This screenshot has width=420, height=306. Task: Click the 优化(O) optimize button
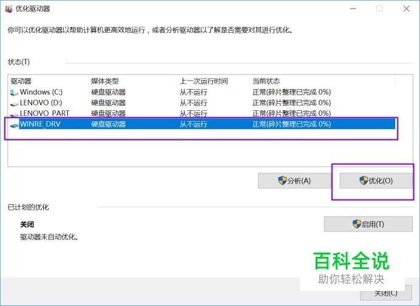tap(376, 181)
